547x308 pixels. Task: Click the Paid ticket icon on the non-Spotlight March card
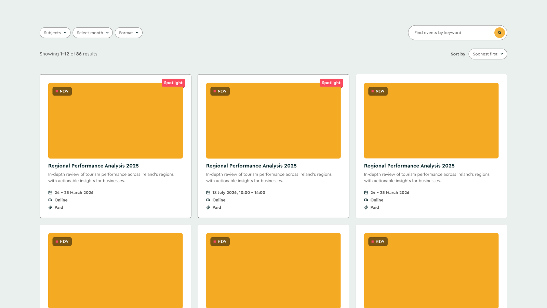[366, 207]
